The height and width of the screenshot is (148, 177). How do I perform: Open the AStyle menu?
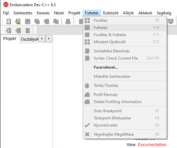click(x=128, y=13)
